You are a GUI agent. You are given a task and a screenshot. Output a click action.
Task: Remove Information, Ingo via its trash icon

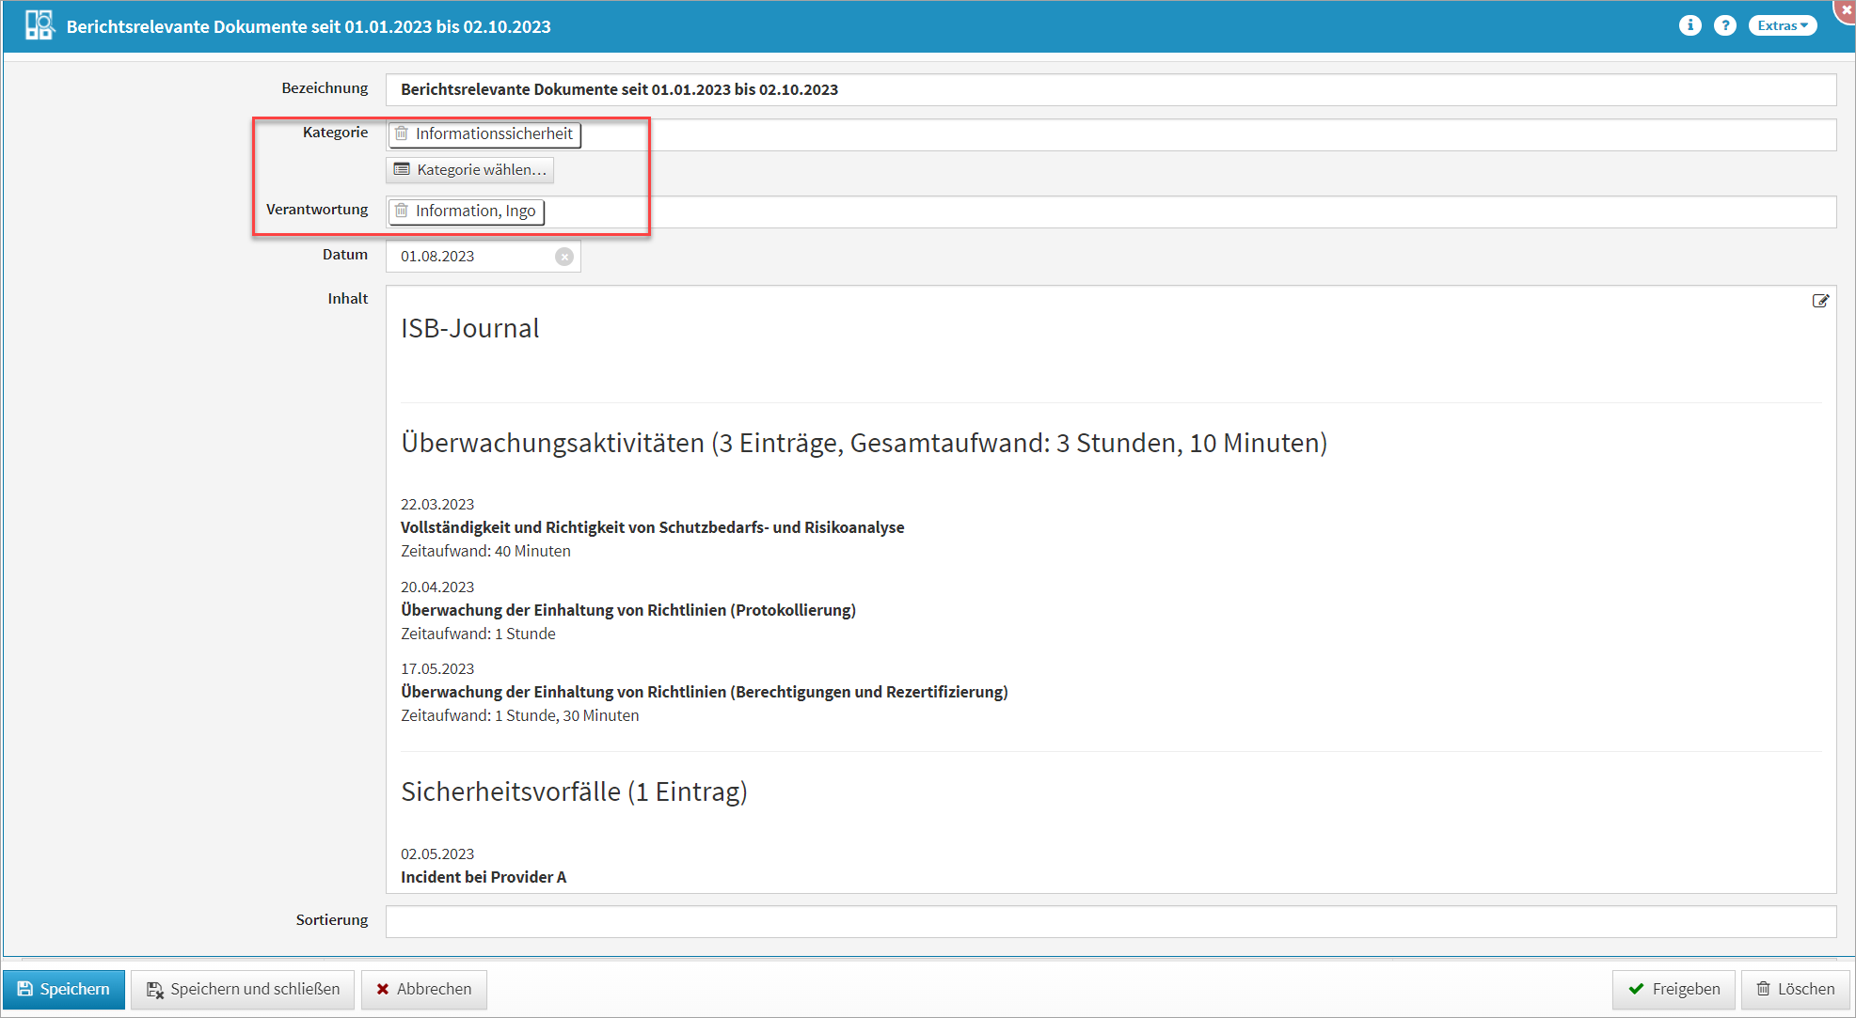pyautogui.click(x=402, y=211)
